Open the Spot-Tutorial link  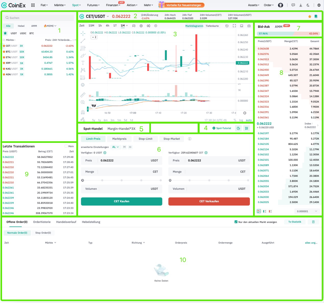[x=222, y=128]
